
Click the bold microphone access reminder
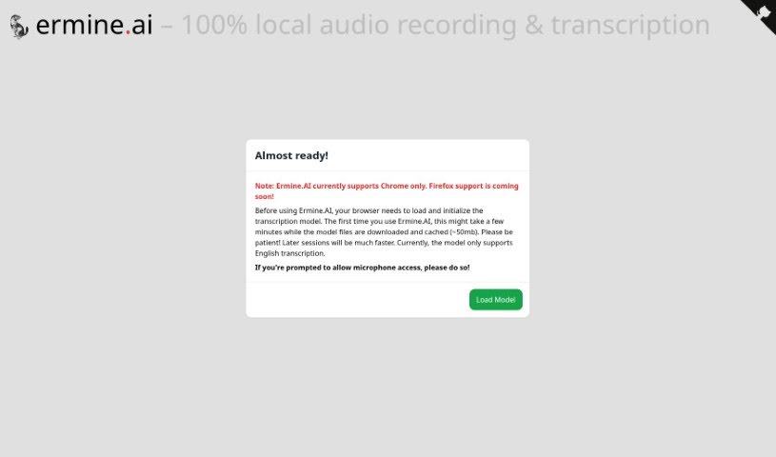[362, 268]
